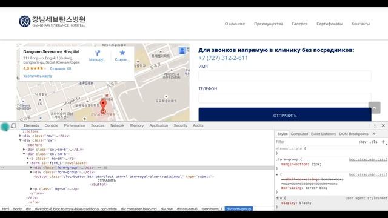Screen dimensions: 388x218
Task: Show more Styles sidebar tabs chevron
Action: (x=374, y=134)
